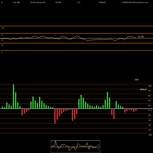The height and width of the screenshot is (153, 153).
Task: Click the '30' level label on RSI chart
Action: click(2, 45)
